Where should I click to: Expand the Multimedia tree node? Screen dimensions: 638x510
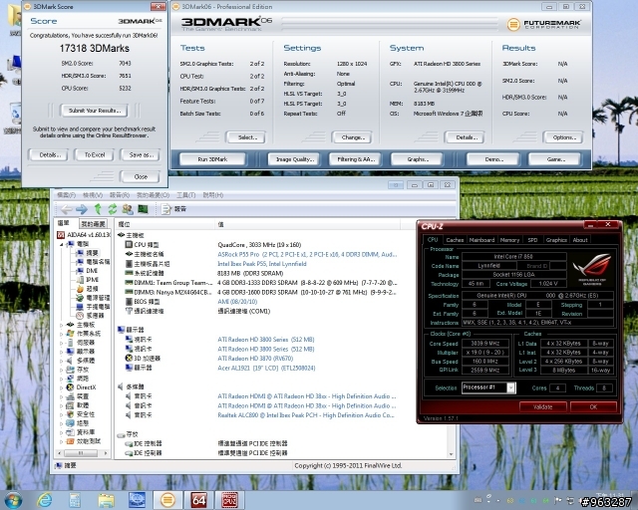[x=62, y=361]
